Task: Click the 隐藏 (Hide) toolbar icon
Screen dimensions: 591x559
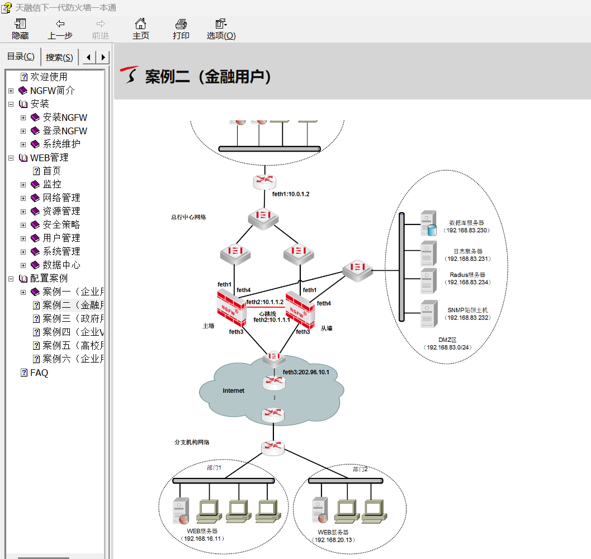Action: tap(20, 24)
